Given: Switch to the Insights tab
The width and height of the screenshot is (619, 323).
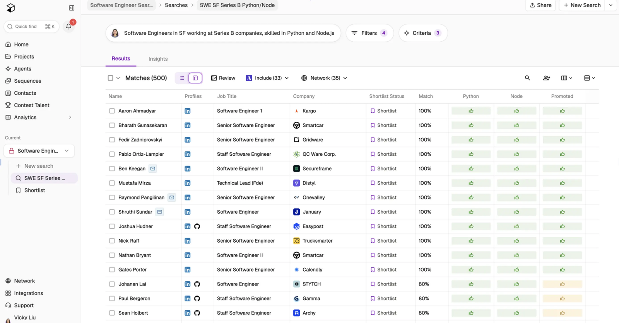Looking at the screenshot, I should [x=158, y=59].
